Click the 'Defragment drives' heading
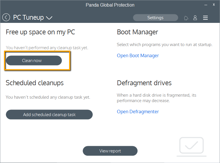This screenshot has height=163, width=220. [x=144, y=83]
